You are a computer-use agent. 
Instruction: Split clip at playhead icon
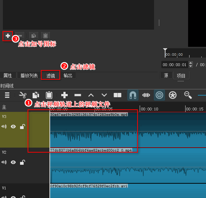(x=117, y=95)
